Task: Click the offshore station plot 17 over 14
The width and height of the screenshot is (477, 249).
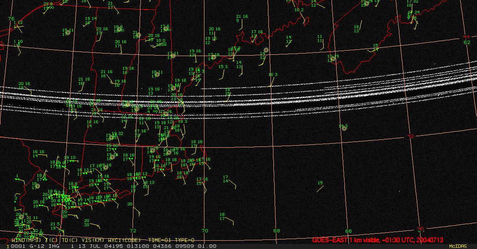Action: (x=226, y=179)
